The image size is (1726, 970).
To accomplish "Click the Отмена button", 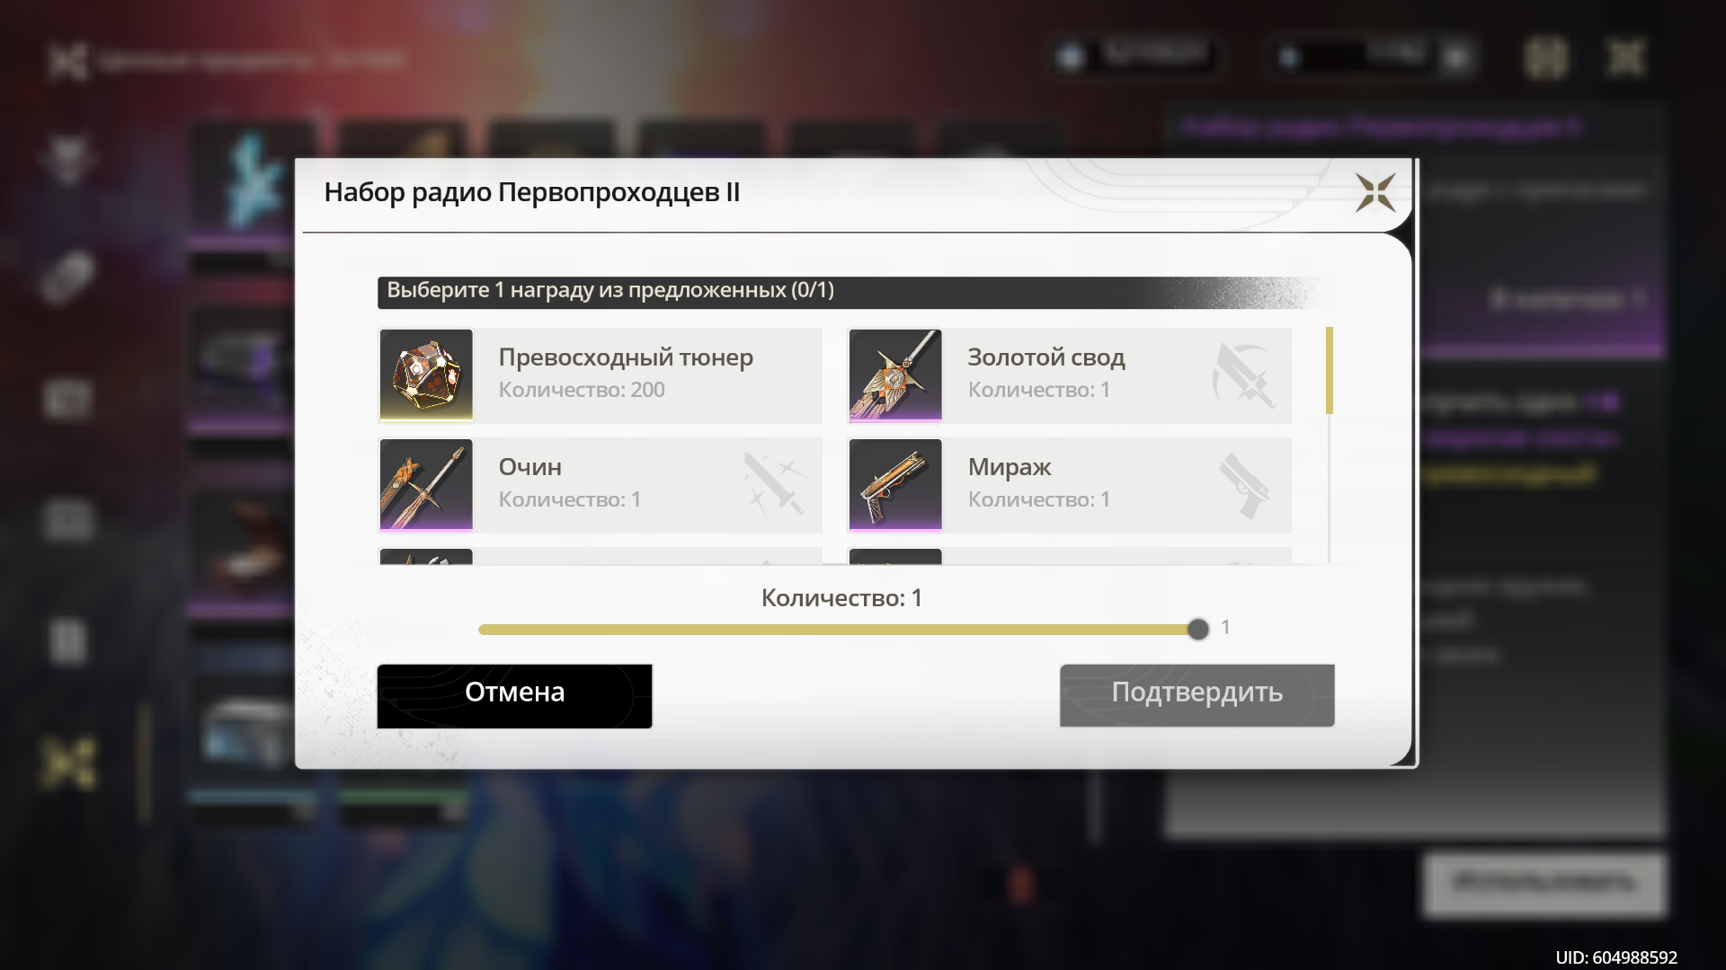I will click(x=515, y=696).
